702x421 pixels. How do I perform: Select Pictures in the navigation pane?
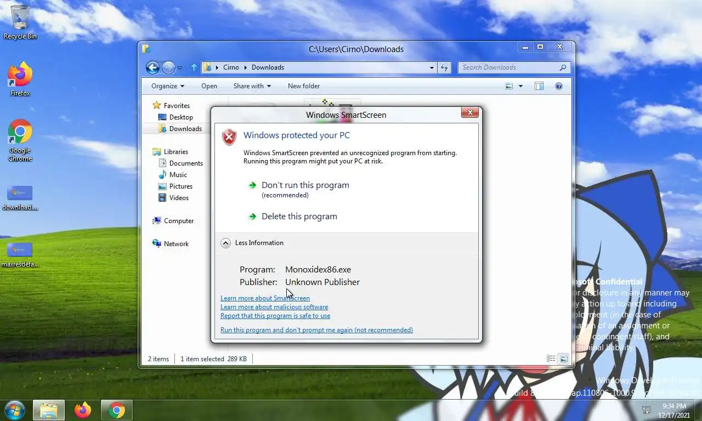click(175, 186)
